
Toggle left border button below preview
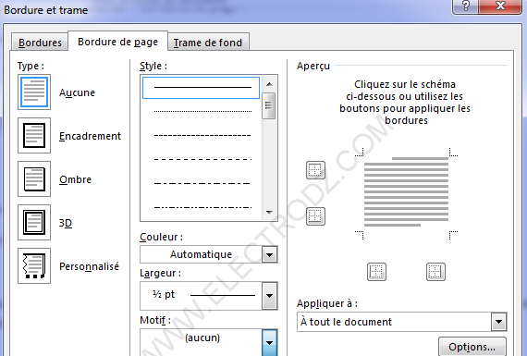pyautogui.click(x=376, y=272)
